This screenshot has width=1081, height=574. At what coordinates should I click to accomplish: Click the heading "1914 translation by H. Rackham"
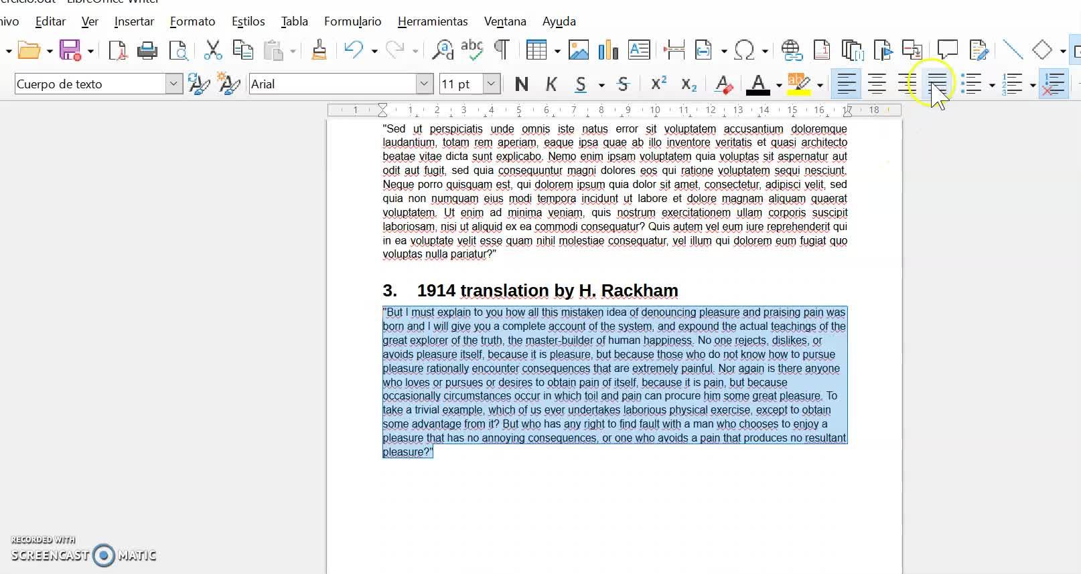click(547, 290)
